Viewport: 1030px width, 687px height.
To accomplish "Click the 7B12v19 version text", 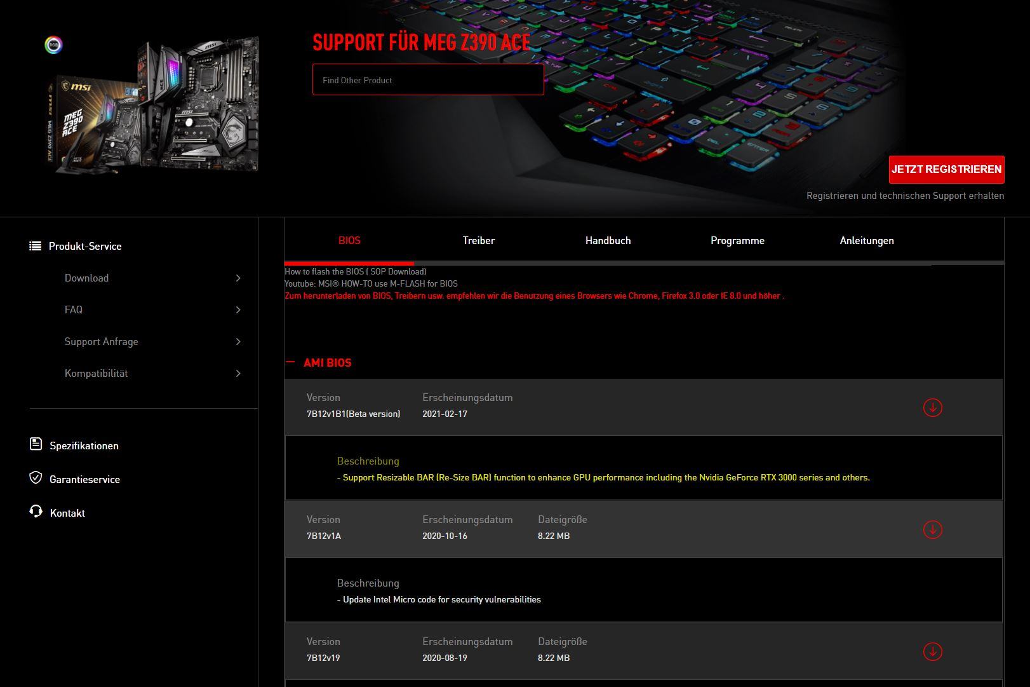I will (x=323, y=658).
